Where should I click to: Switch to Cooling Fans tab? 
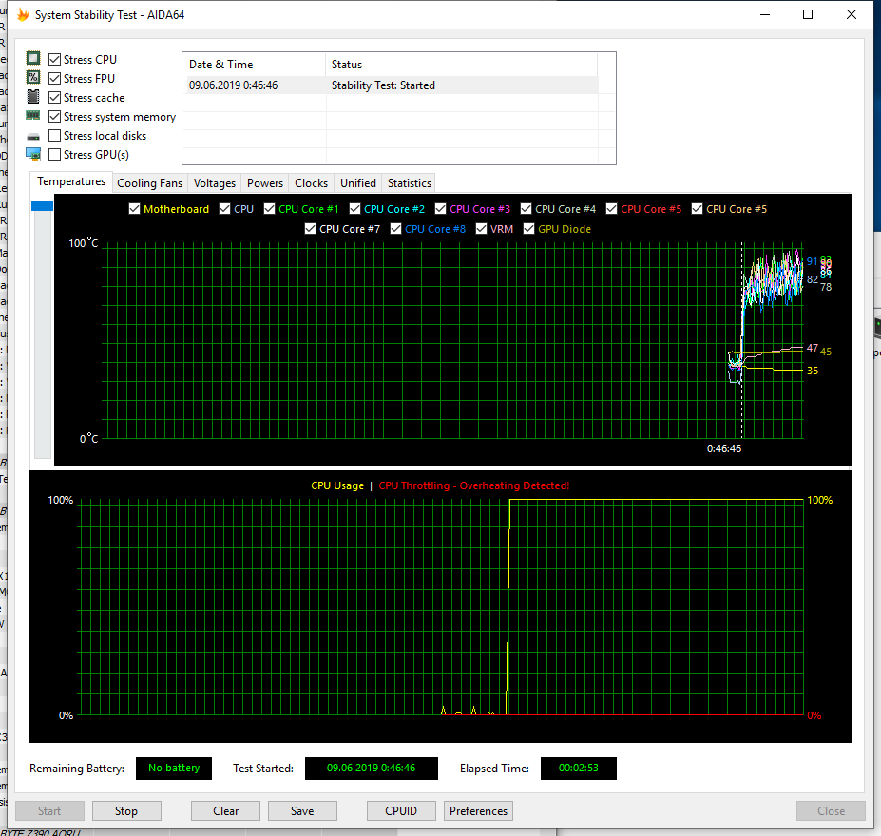pos(149,183)
